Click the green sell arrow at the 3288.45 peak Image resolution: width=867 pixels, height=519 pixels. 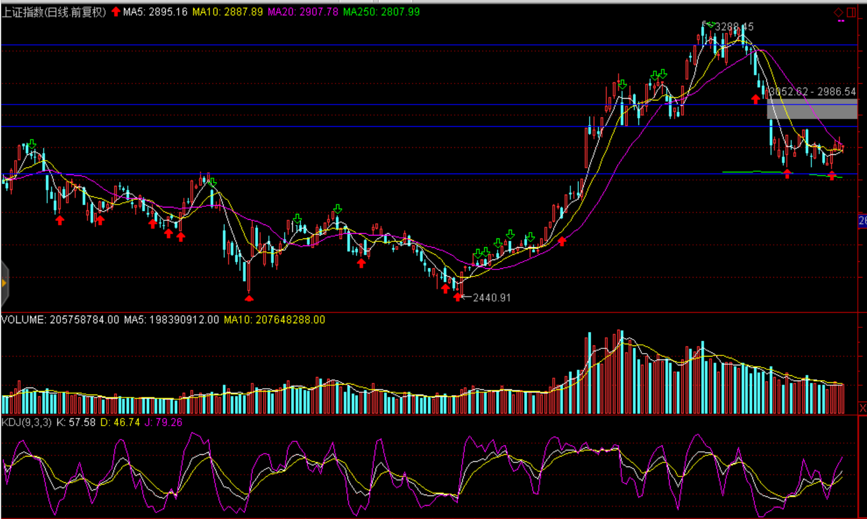710,25
